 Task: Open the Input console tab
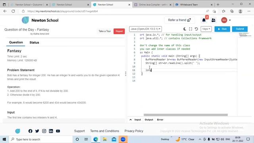click(x=138, y=120)
